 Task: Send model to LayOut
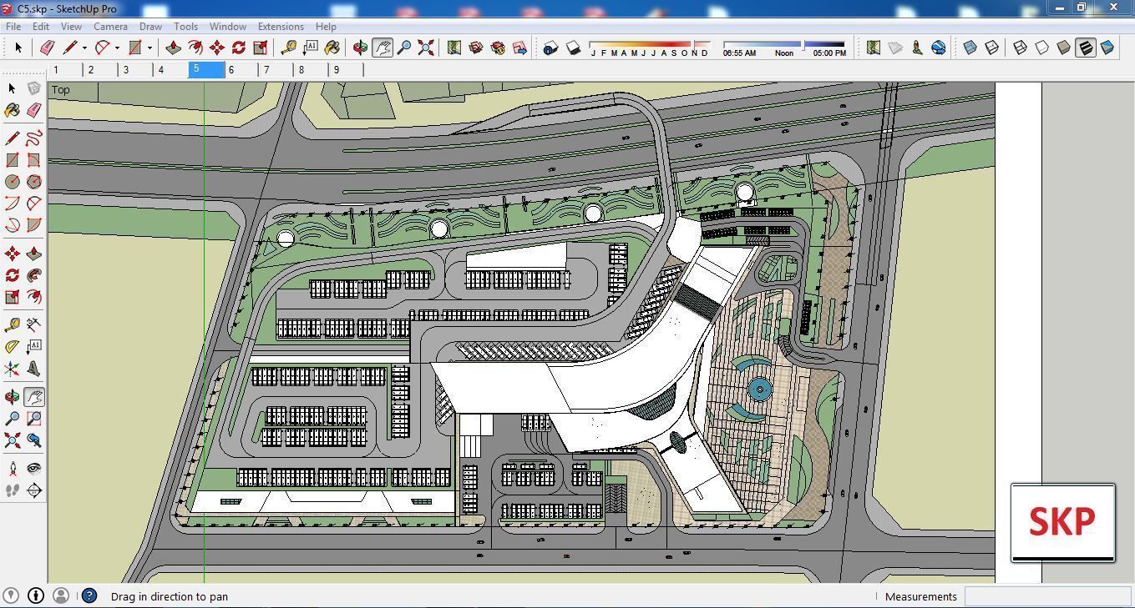tap(519, 48)
